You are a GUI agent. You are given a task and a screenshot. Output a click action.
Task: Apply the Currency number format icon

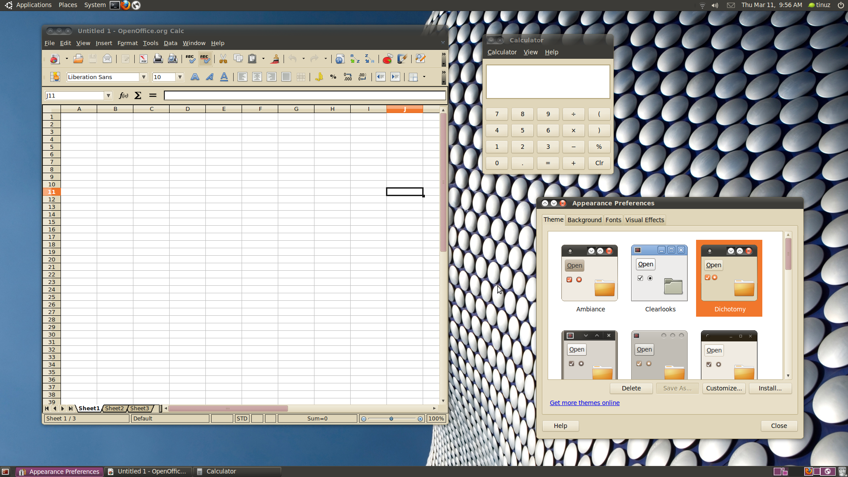(x=319, y=77)
